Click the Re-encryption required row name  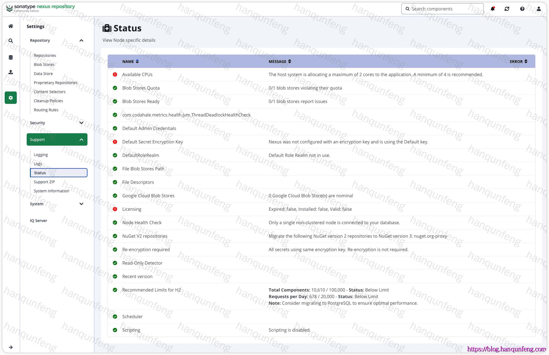[x=146, y=249]
